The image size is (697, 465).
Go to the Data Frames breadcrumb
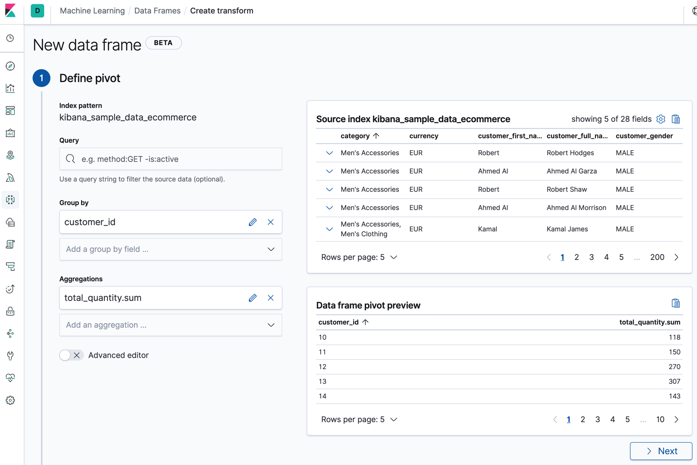click(x=157, y=11)
